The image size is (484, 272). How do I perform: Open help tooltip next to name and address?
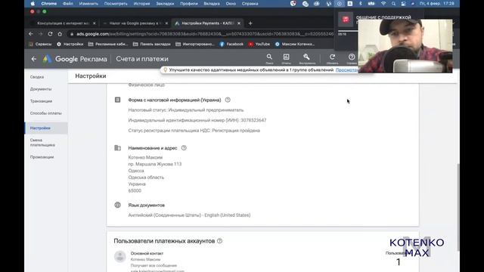pos(184,148)
